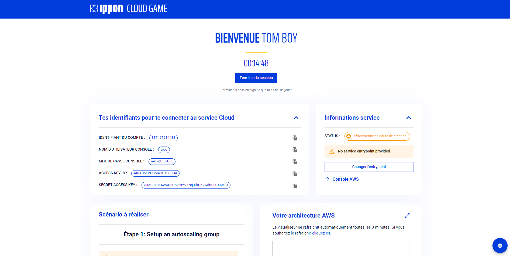Click the Votre architecture AWS heading
The width and height of the screenshot is (510, 256).
304,215
